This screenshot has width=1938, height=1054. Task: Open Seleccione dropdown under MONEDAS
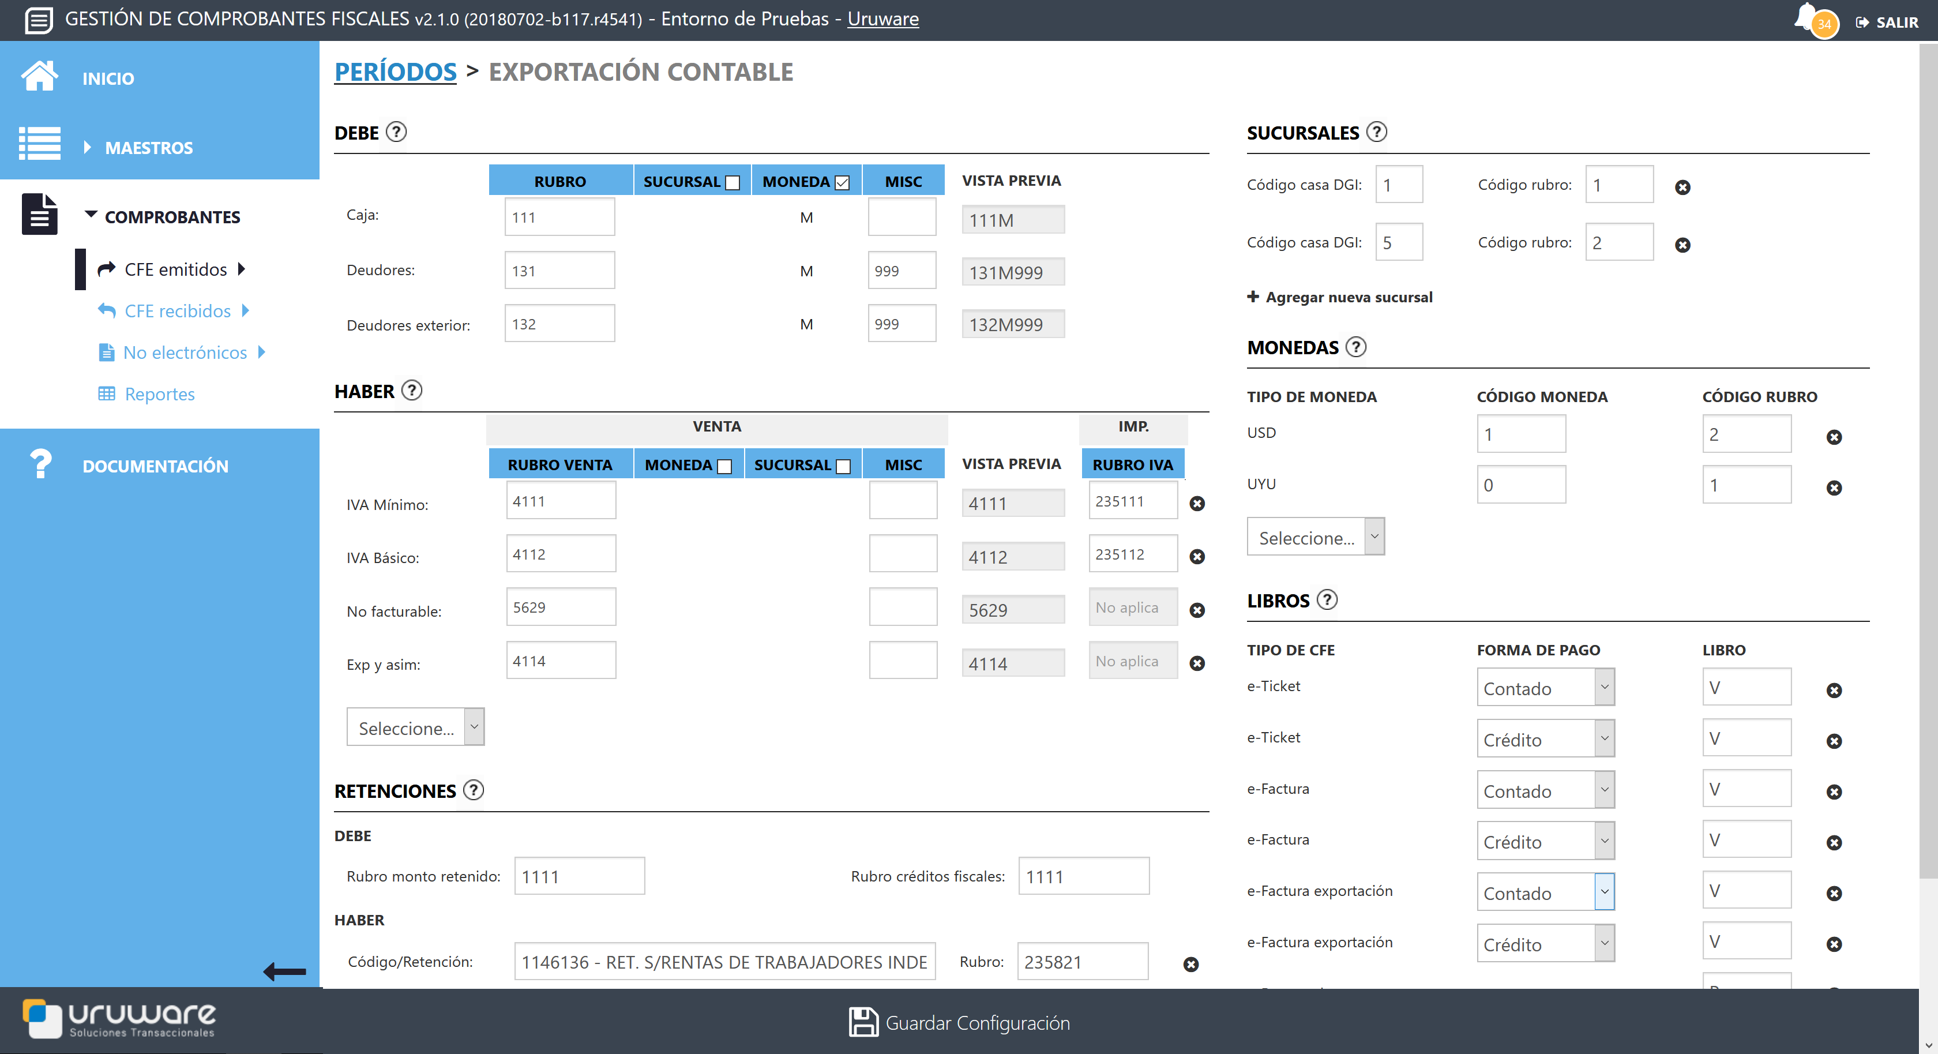pyautogui.click(x=1315, y=537)
